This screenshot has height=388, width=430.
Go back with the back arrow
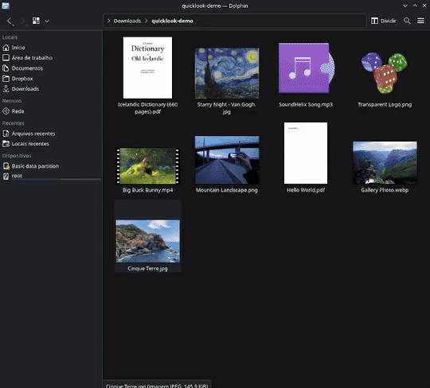click(10, 21)
